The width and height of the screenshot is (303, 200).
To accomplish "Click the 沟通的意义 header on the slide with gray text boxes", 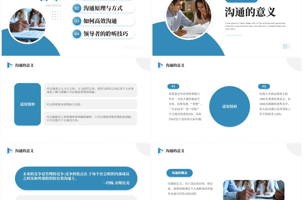I will tap(24, 65).
